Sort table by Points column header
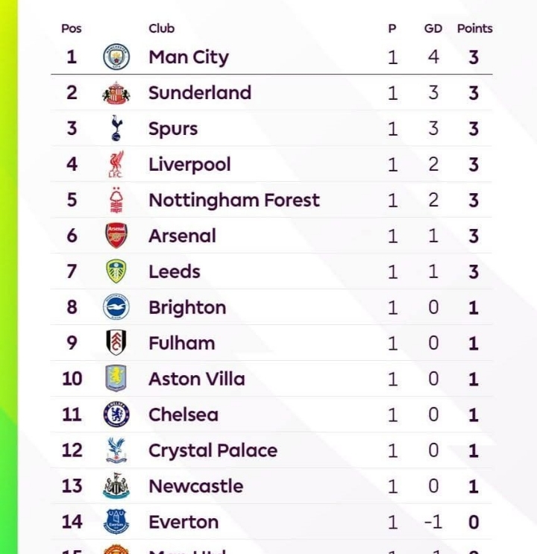This screenshot has width=537, height=554. tap(474, 28)
